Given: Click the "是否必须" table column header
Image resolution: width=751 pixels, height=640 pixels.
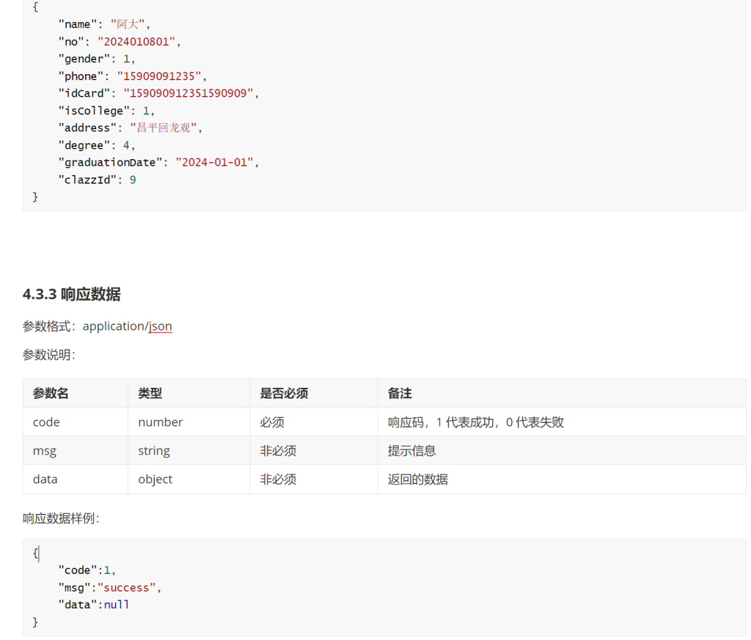Looking at the screenshot, I should click(283, 394).
